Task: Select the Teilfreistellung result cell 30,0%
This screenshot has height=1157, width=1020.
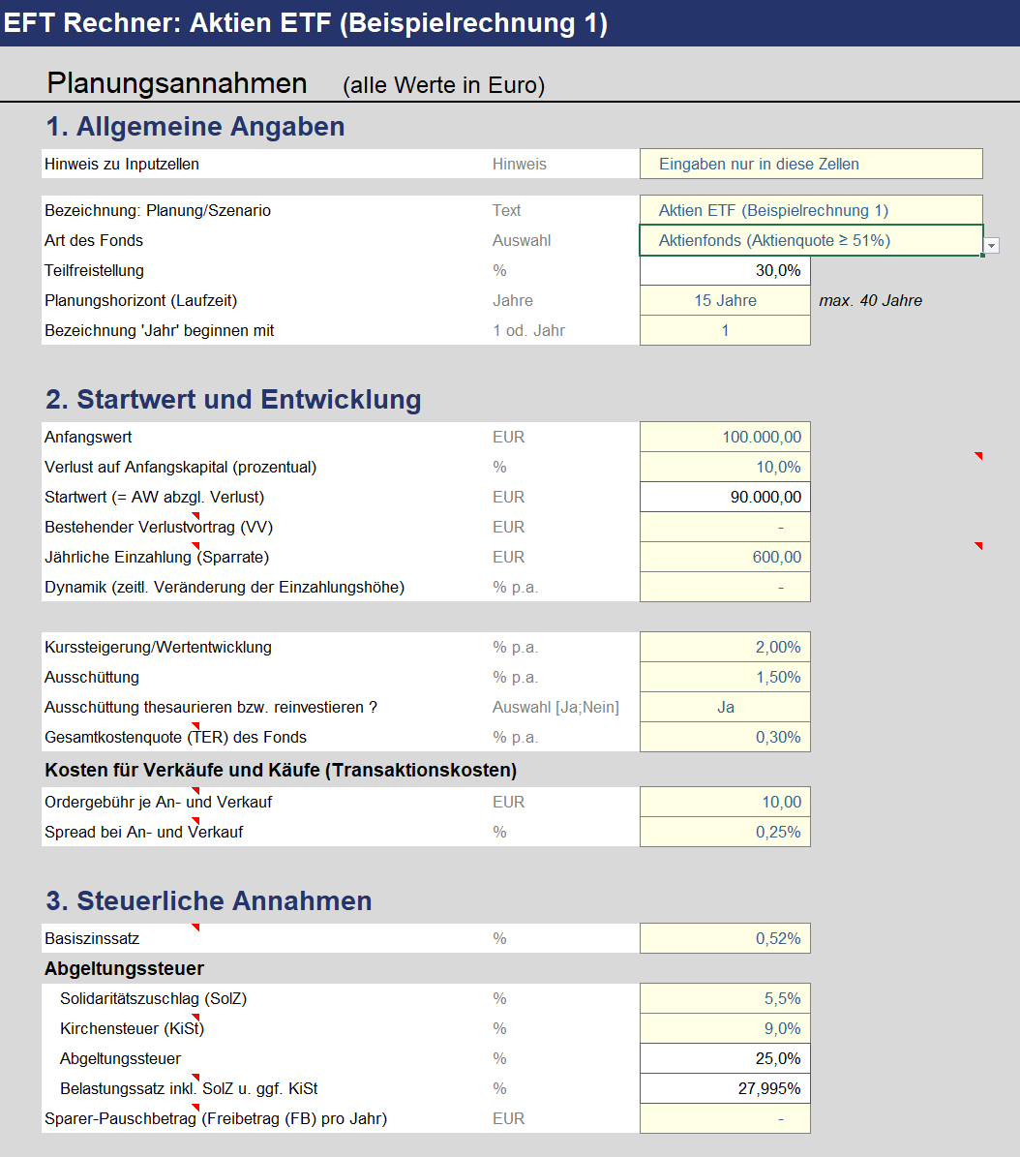Action: point(725,270)
